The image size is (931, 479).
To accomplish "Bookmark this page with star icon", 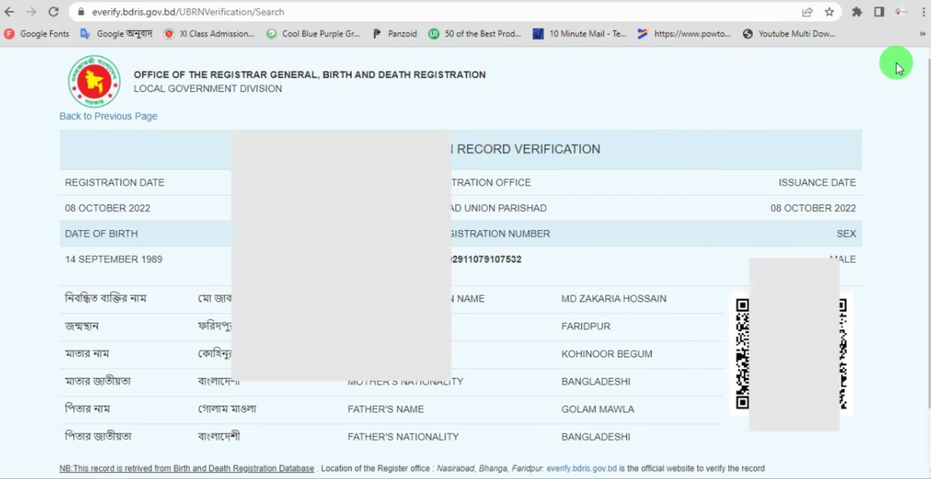I will [829, 12].
